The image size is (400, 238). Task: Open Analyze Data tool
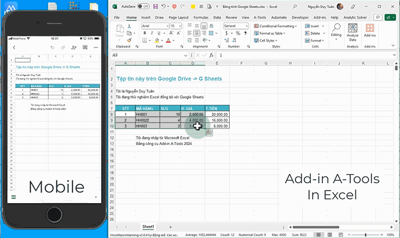coord(353,33)
